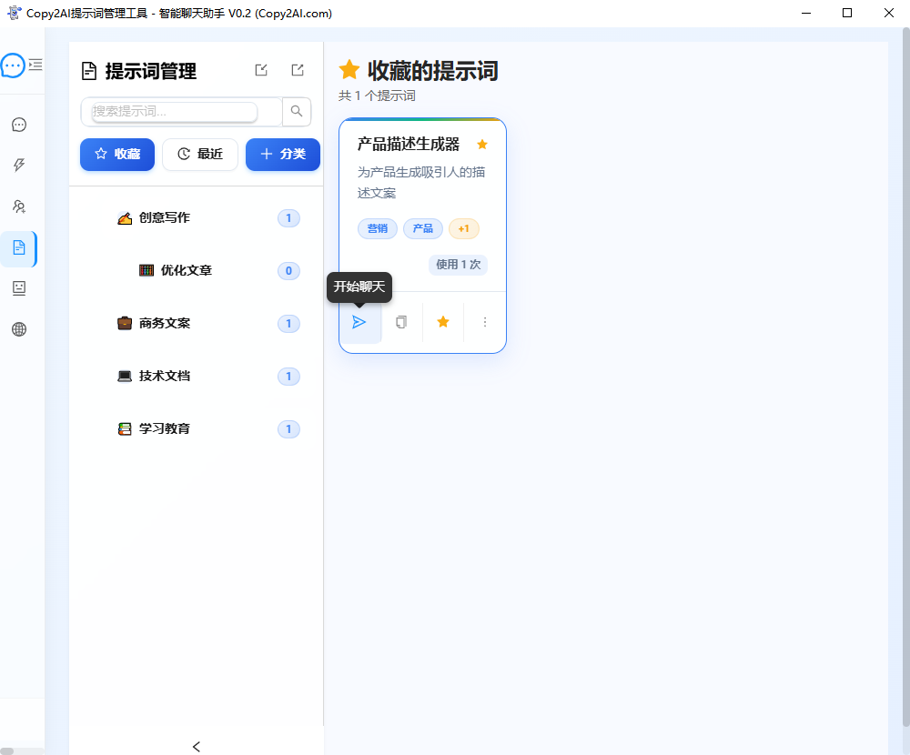Click the abacus icon of 优化文章
910x755 pixels.
pyautogui.click(x=147, y=270)
